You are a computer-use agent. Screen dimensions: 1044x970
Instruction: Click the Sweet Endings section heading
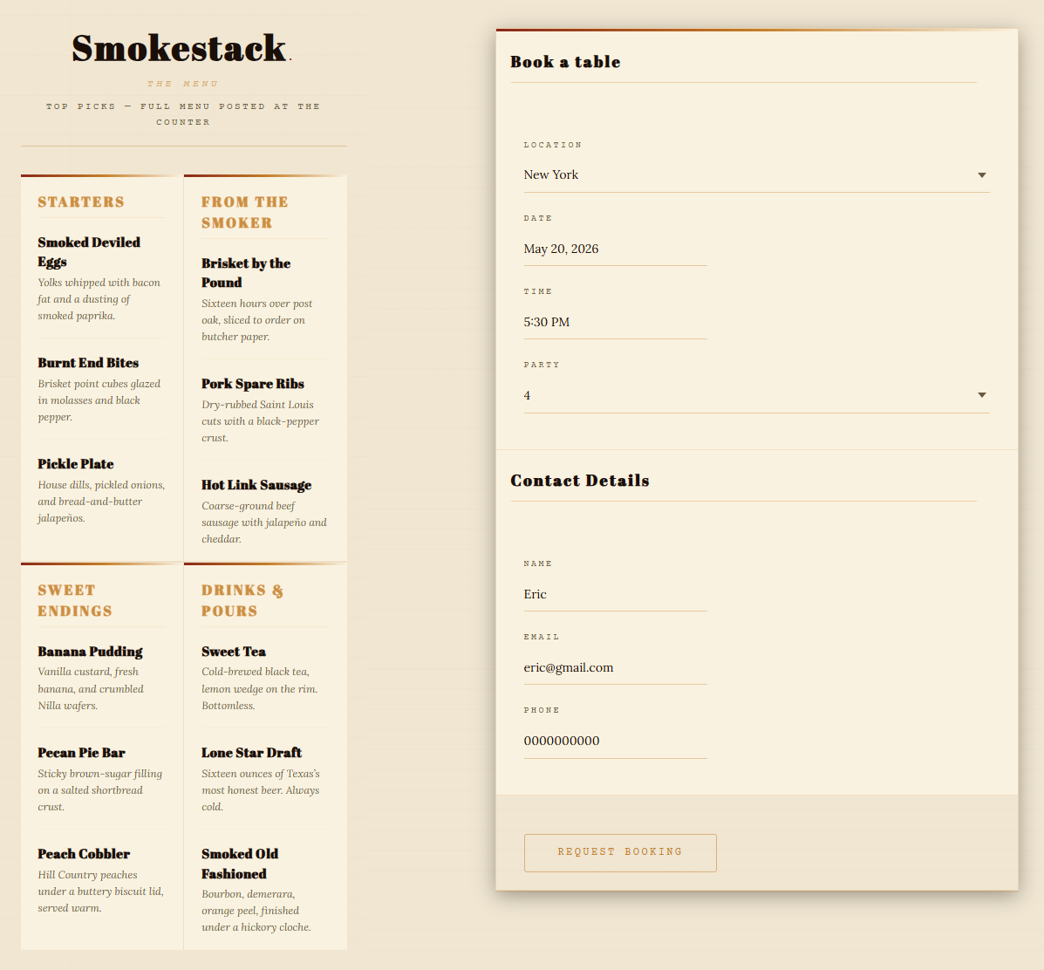pyautogui.click(x=75, y=600)
